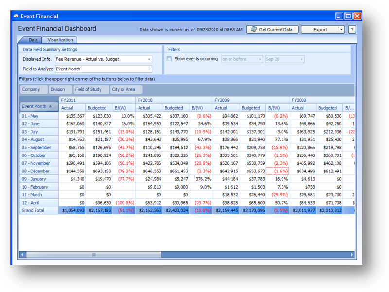Click the horizontal scrollbar right arrow
Image resolution: width=389 pixels, height=292 pixels.
(352, 254)
